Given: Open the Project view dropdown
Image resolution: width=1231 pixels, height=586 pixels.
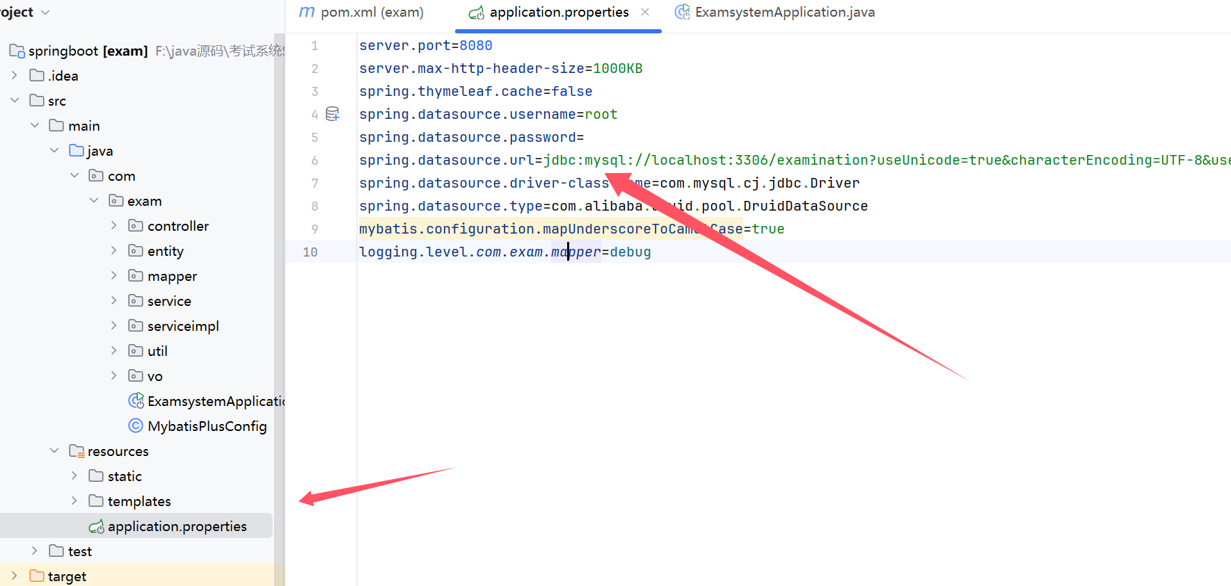Looking at the screenshot, I should click(x=46, y=13).
